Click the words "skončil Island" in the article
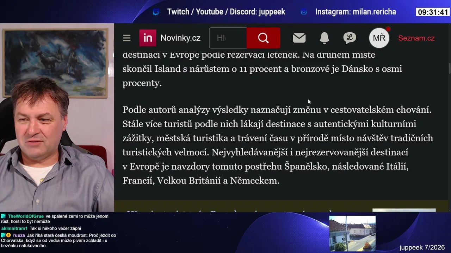The height and width of the screenshot is (253, 451). coord(152,69)
